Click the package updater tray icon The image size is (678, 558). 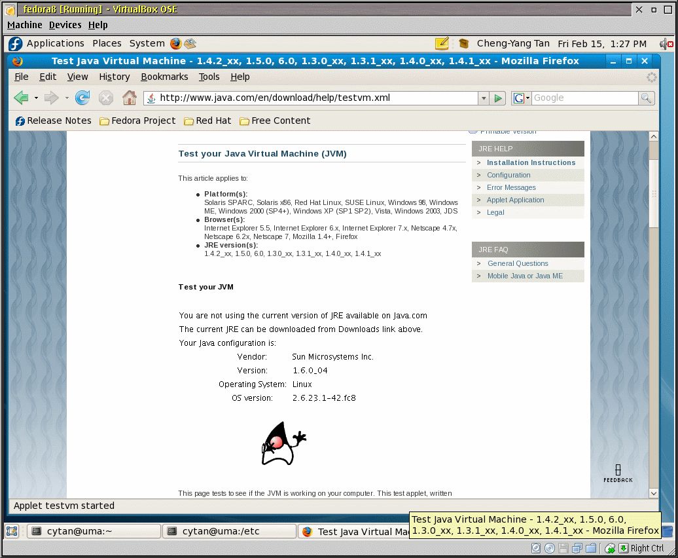coord(463,43)
